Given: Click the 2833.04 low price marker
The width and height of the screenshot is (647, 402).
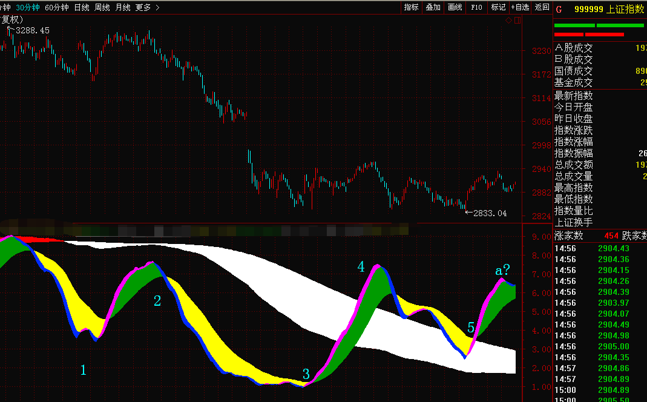Looking at the screenshot, I should coord(489,213).
